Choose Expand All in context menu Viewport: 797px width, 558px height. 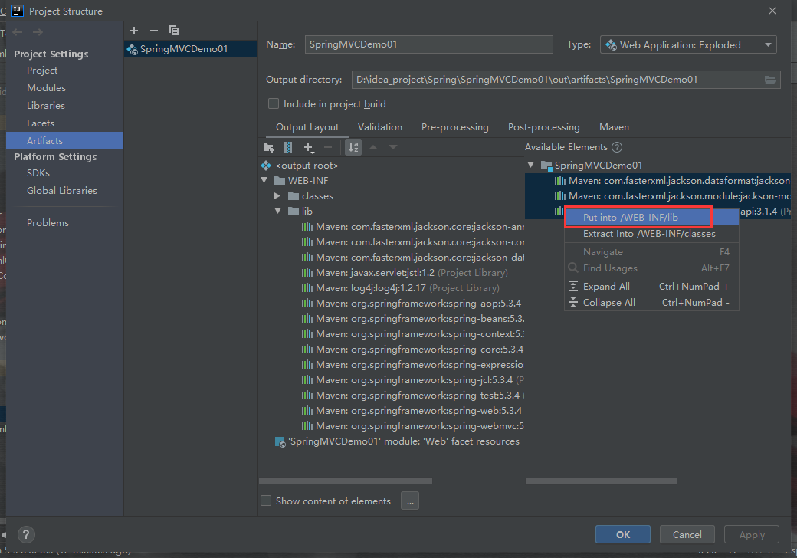[651, 287]
